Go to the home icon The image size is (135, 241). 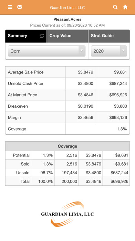pyautogui.click(x=125, y=7)
